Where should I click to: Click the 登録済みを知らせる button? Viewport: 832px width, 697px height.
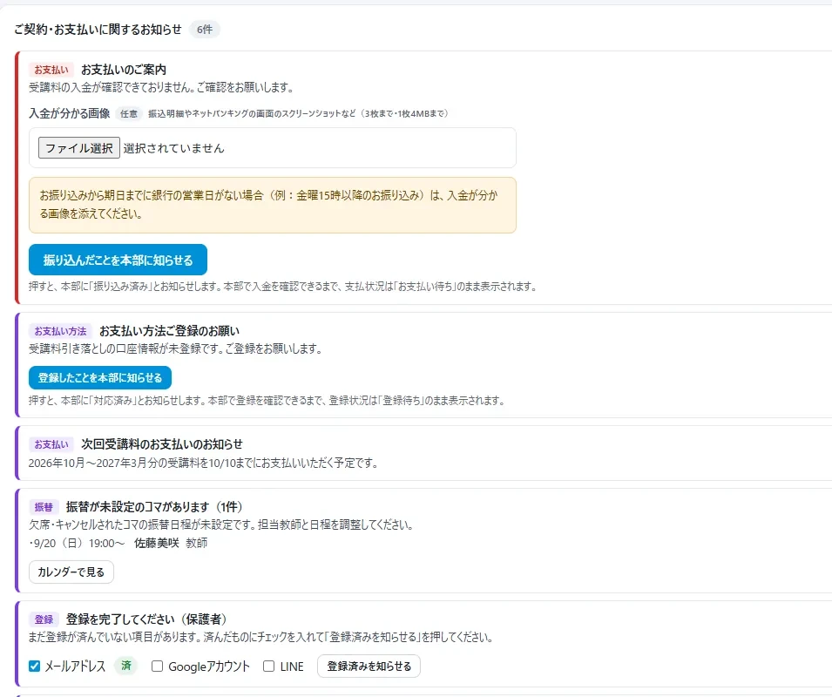[x=369, y=667]
